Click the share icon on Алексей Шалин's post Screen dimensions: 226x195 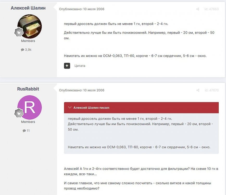coord(198,9)
